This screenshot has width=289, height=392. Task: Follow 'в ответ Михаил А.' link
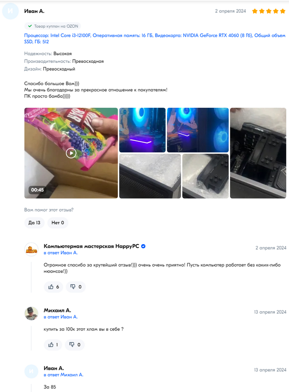coord(64,375)
